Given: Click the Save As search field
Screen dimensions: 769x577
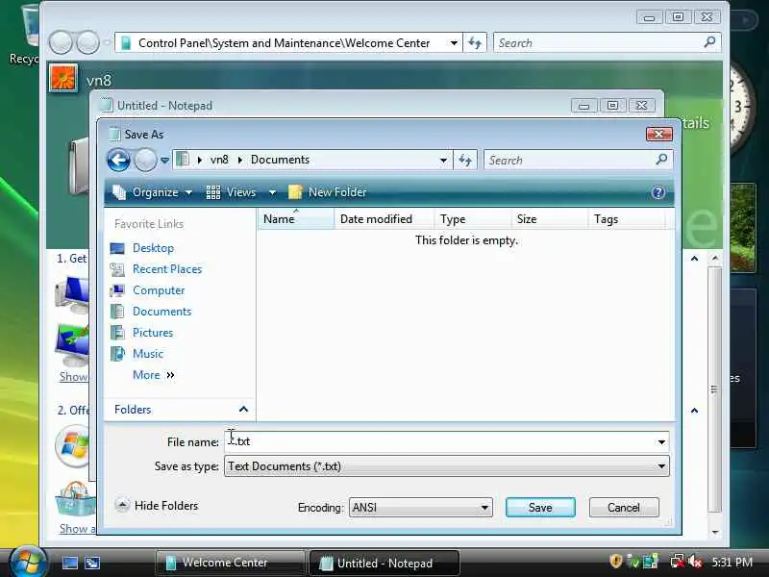Looking at the screenshot, I should click(x=569, y=160).
